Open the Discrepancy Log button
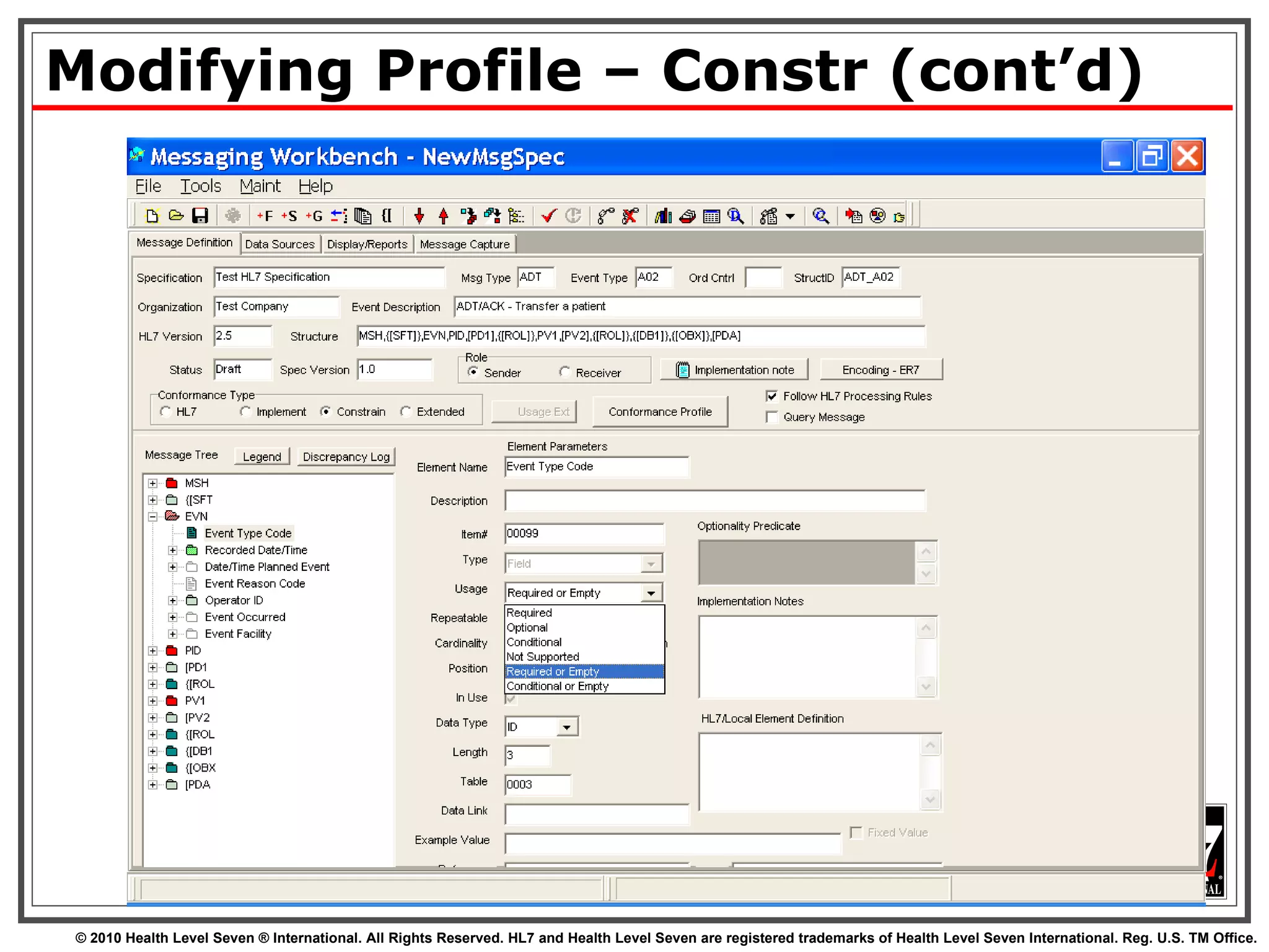The width and height of the screenshot is (1269, 952). click(x=346, y=457)
